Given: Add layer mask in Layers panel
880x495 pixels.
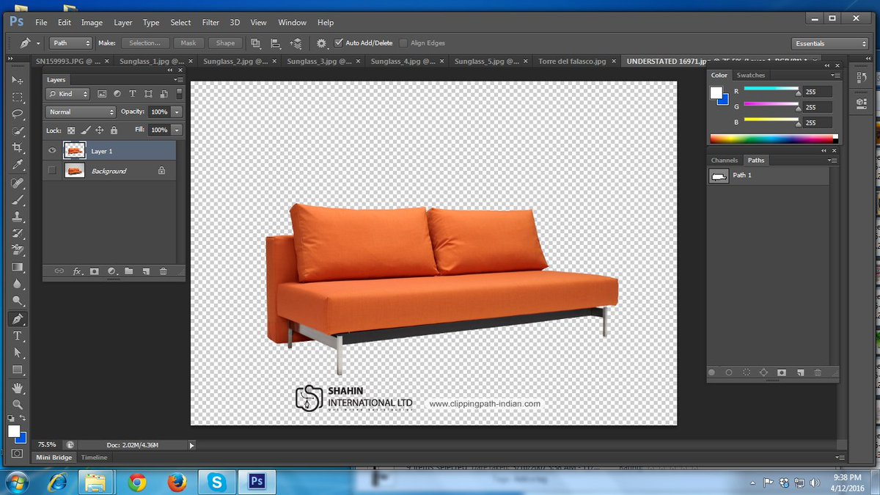Looking at the screenshot, I should 95,271.
